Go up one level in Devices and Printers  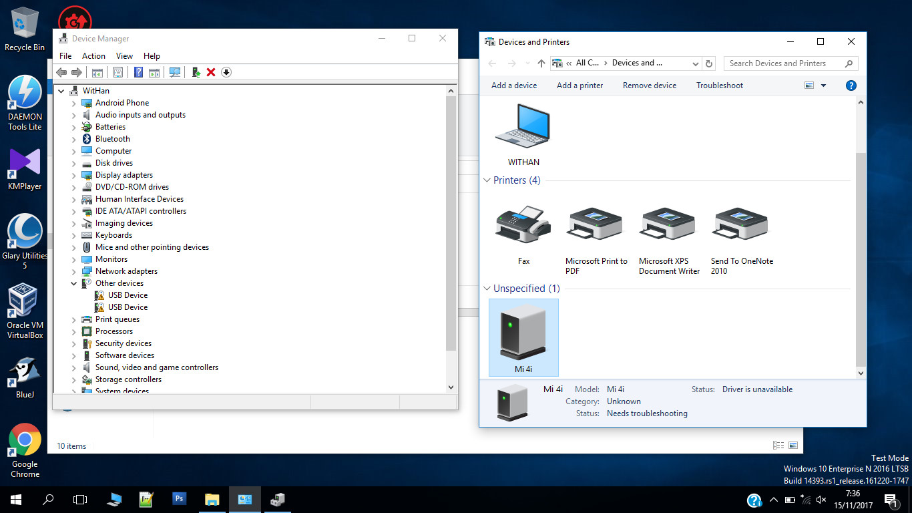tap(541, 63)
